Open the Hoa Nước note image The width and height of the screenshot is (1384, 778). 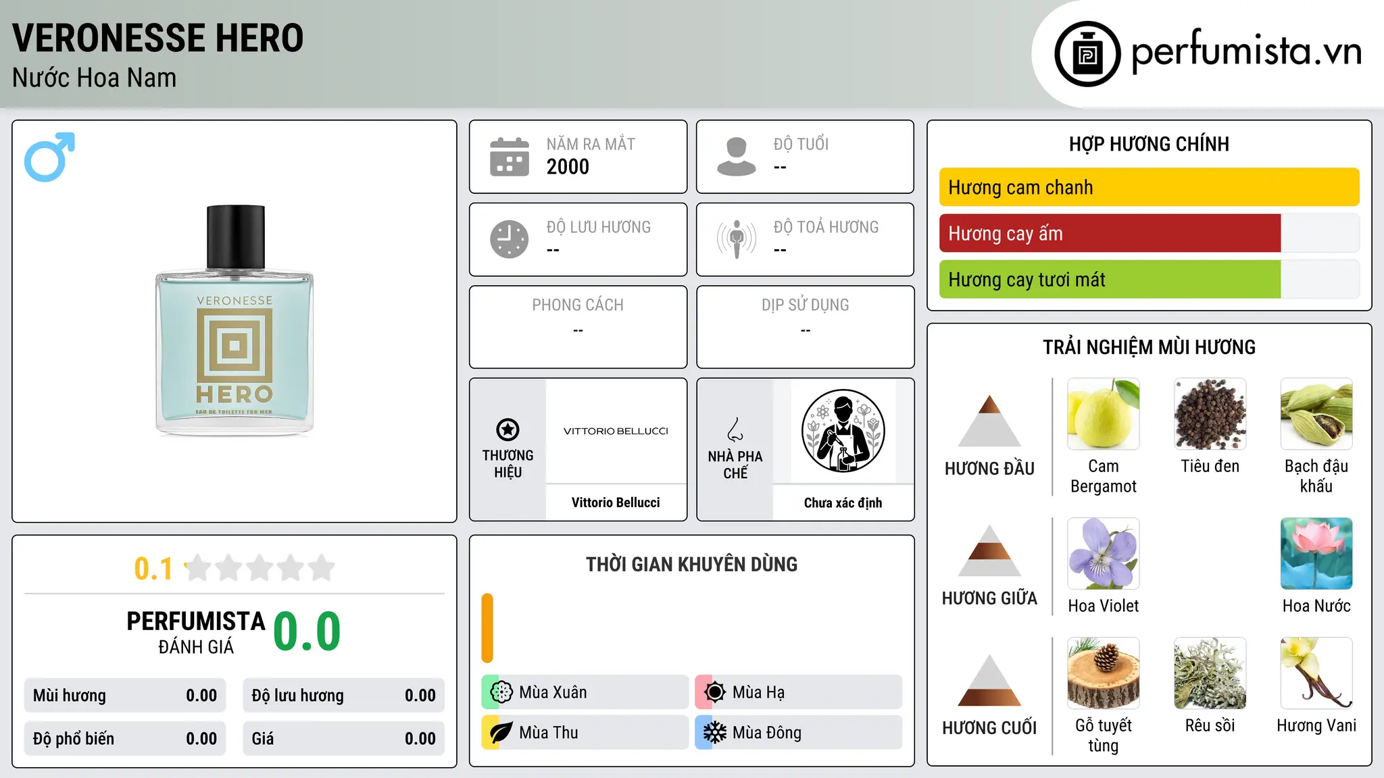click(x=1316, y=554)
